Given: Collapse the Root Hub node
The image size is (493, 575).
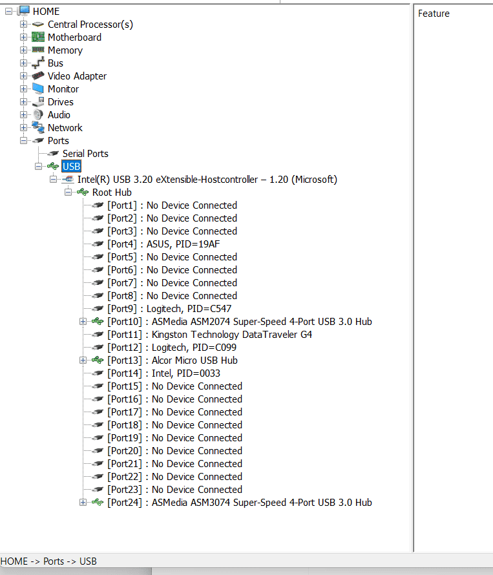Looking at the screenshot, I should point(68,192).
